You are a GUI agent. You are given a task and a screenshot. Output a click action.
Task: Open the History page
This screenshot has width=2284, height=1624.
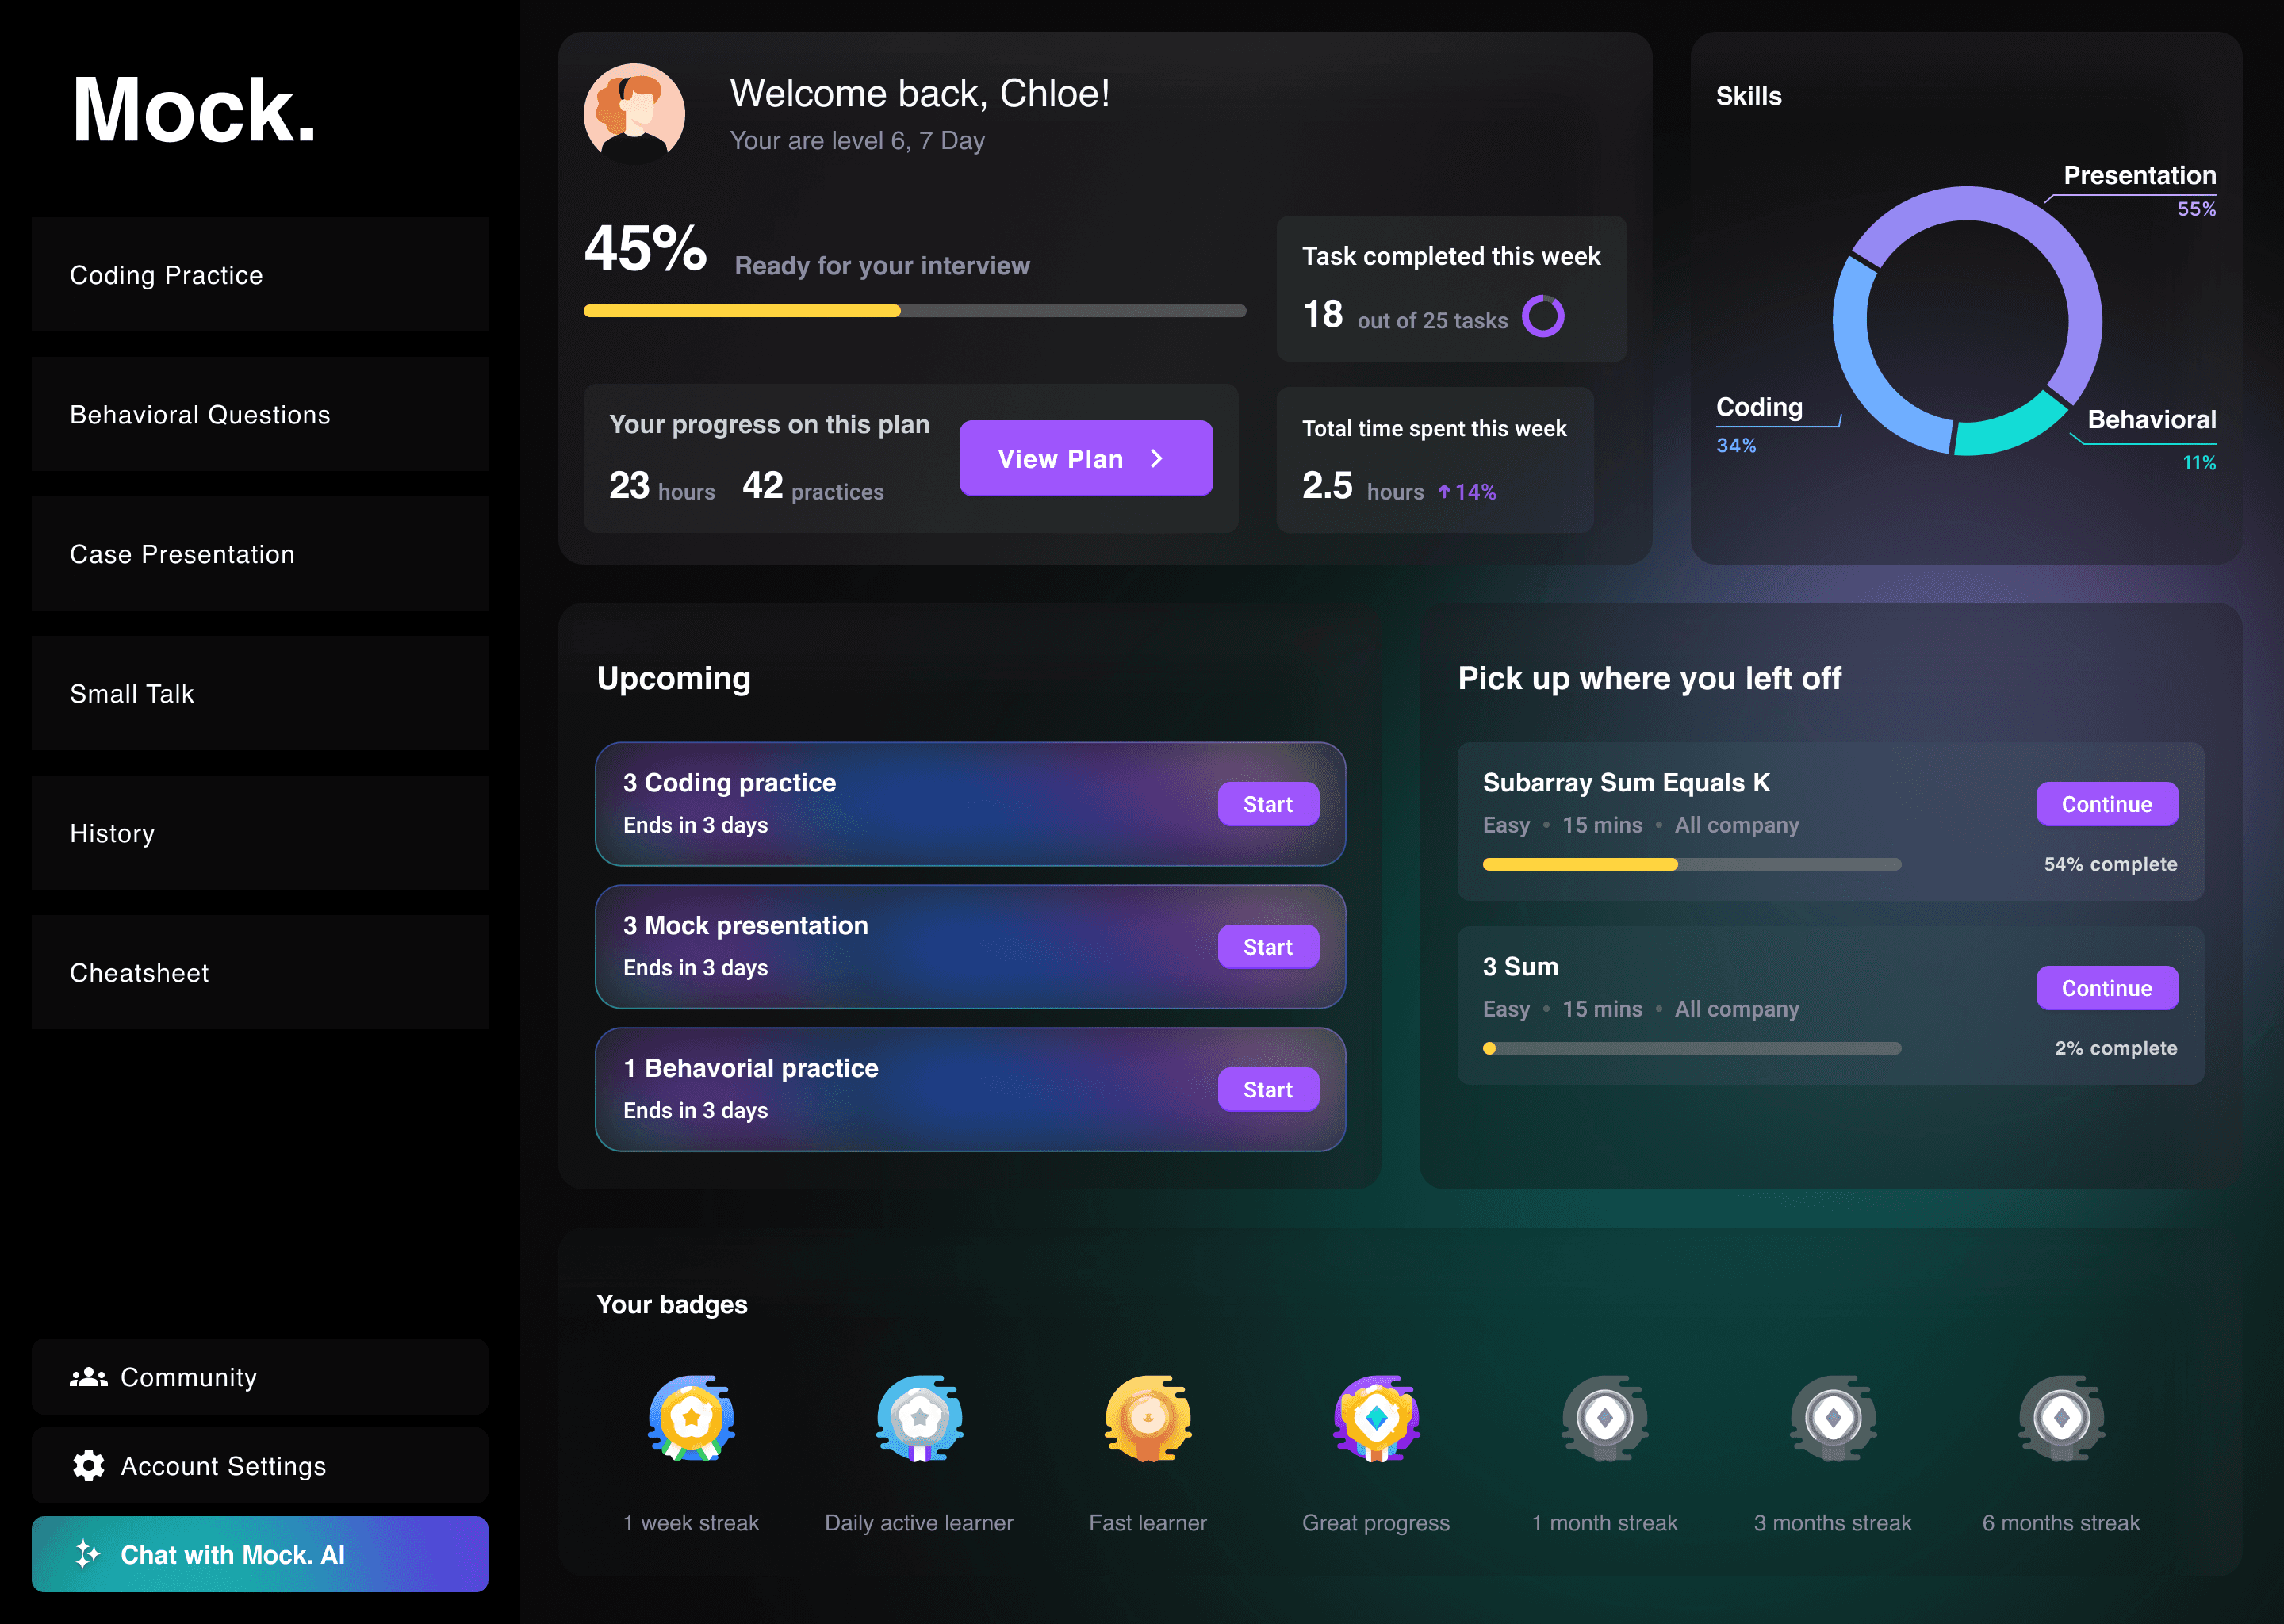(x=260, y=833)
